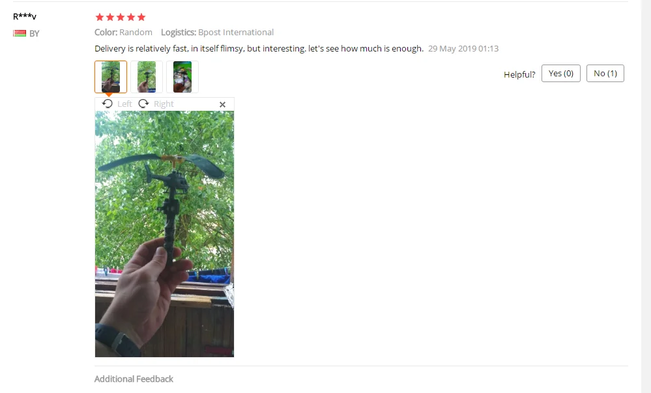This screenshot has width=651, height=393.
Task: Click the fifth red rating star
Action: [141, 17]
